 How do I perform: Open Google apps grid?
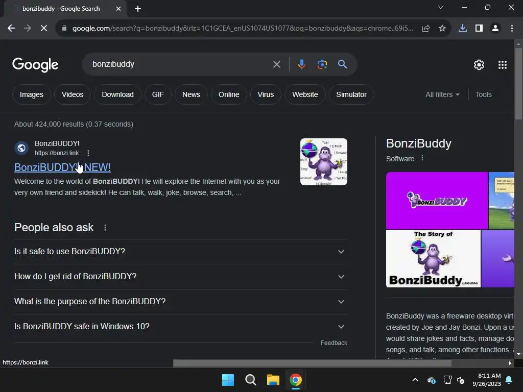[503, 65]
